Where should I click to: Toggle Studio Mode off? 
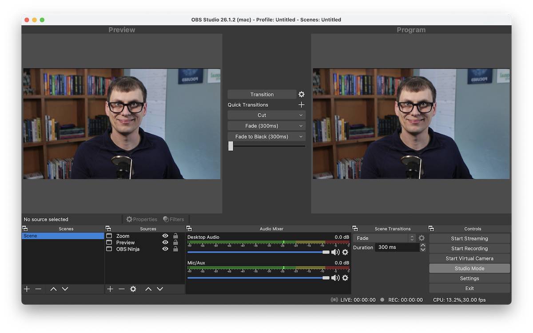coord(469,269)
